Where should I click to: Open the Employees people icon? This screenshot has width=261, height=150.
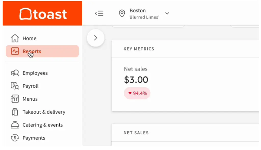tap(15, 73)
